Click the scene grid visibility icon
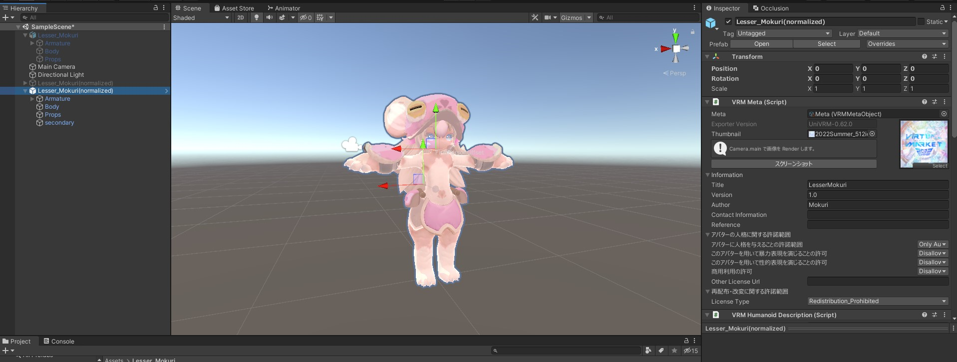This screenshot has width=957, height=362. 320,17
